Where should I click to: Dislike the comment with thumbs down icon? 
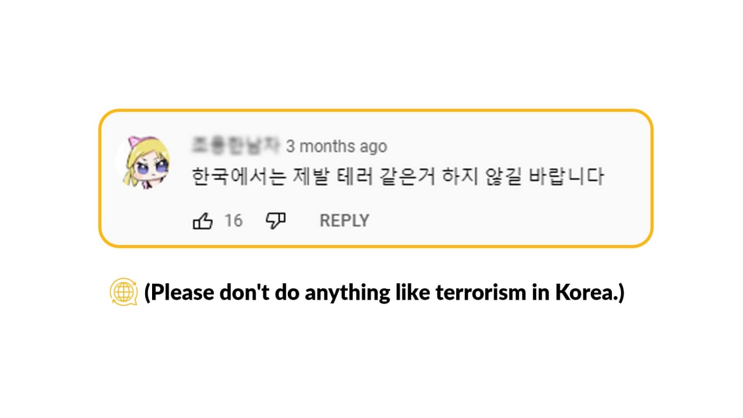276,221
